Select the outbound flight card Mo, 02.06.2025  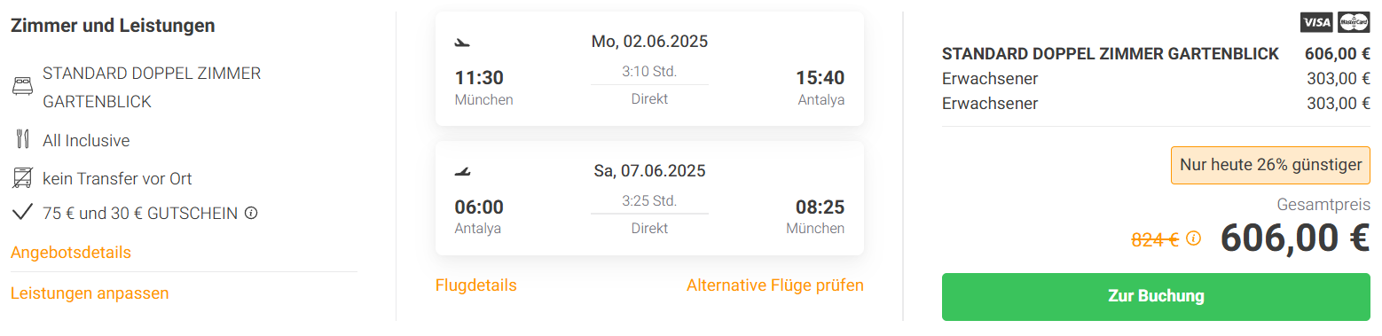pyautogui.click(x=649, y=68)
